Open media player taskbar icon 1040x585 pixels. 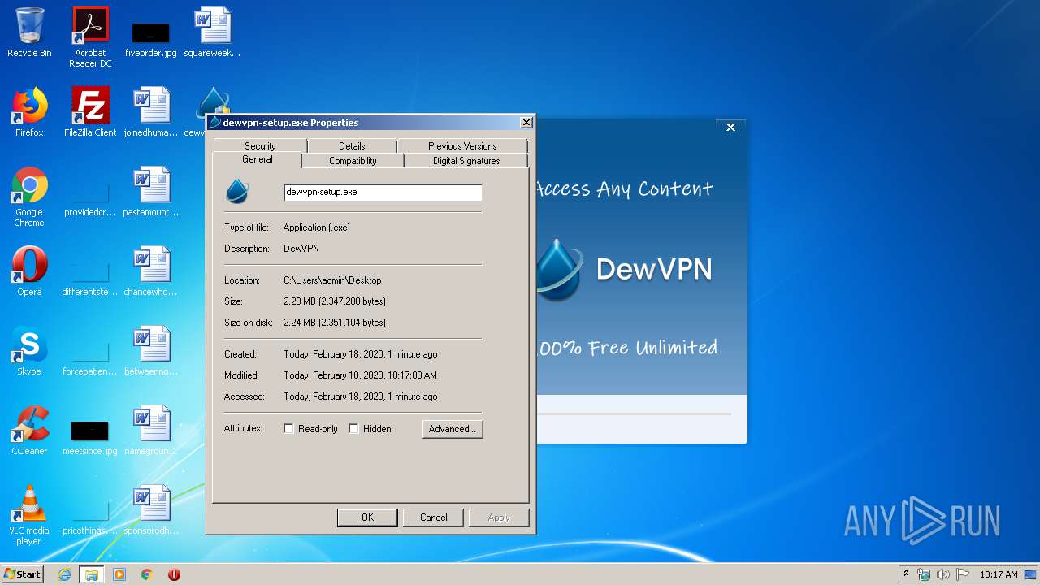pyautogui.click(x=119, y=574)
